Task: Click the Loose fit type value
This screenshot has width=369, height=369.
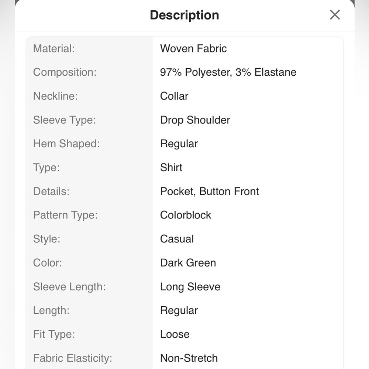Action: point(175,334)
